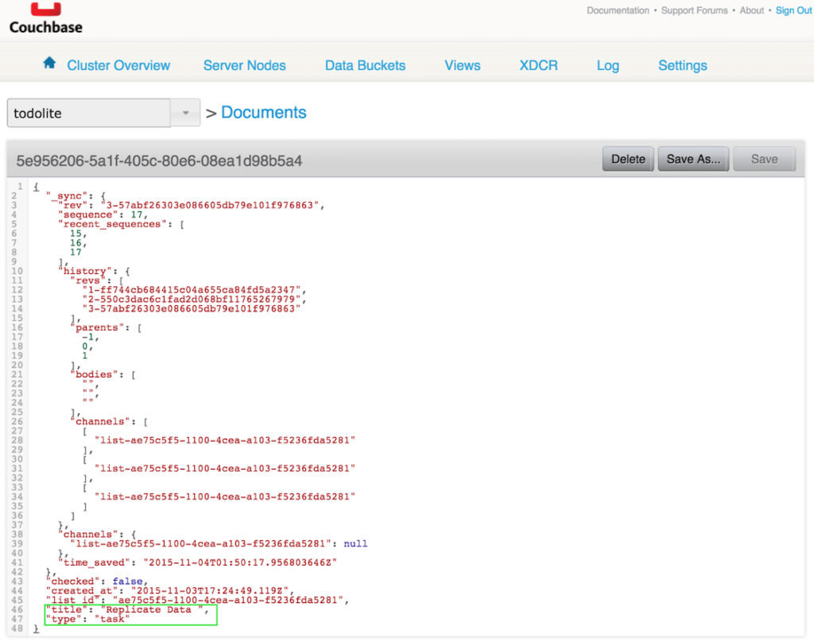Open the Server Nodes tab
The height and width of the screenshot is (642, 814).
(244, 66)
